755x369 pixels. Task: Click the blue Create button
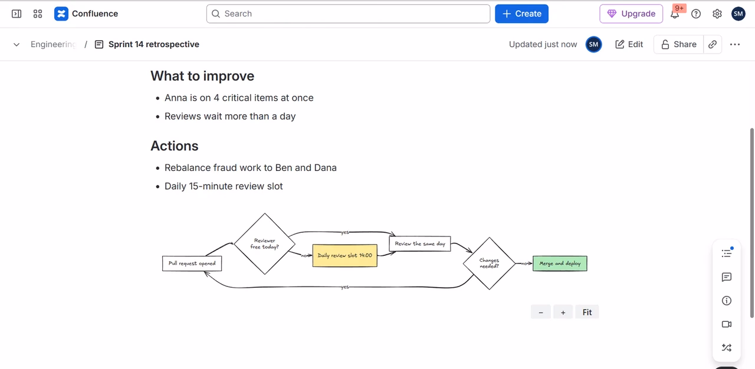(x=521, y=14)
